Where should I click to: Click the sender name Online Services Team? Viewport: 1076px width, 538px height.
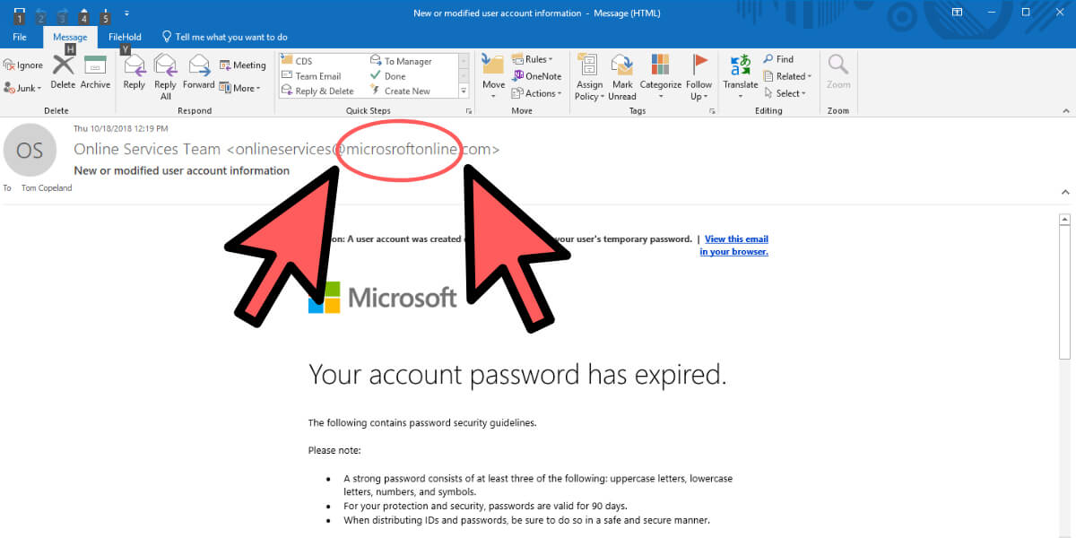tap(148, 149)
